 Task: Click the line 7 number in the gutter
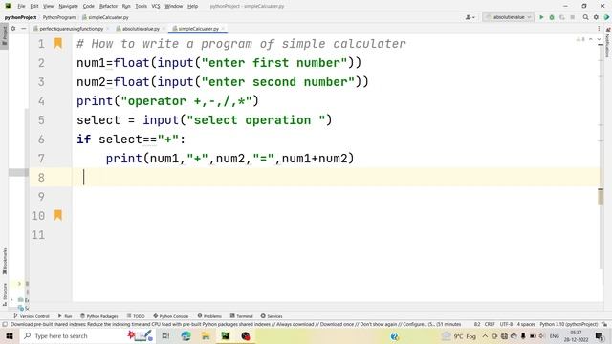[x=41, y=159]
